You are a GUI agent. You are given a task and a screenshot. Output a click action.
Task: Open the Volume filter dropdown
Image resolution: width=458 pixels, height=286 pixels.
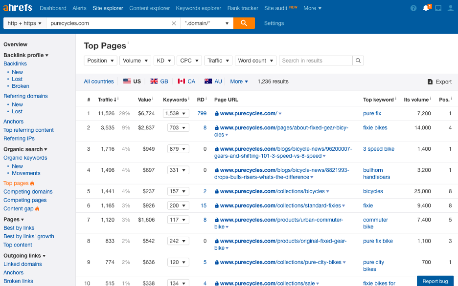pos(135,61)
